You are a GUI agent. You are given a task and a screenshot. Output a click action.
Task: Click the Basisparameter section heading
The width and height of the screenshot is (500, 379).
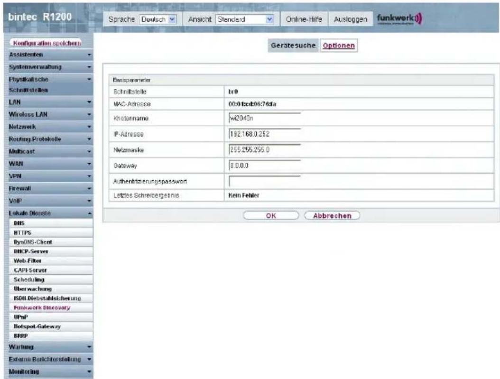pyautogui.click(x=131, y=80)
